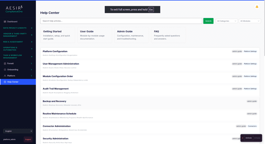Screen dimensions: 265x144
Task: Expand the Platform submenu chevron
Action: point(31,76)
